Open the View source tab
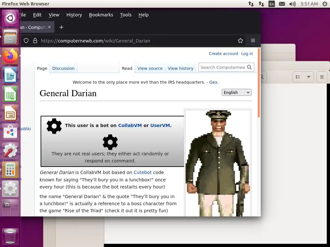 tap(150, 68)
